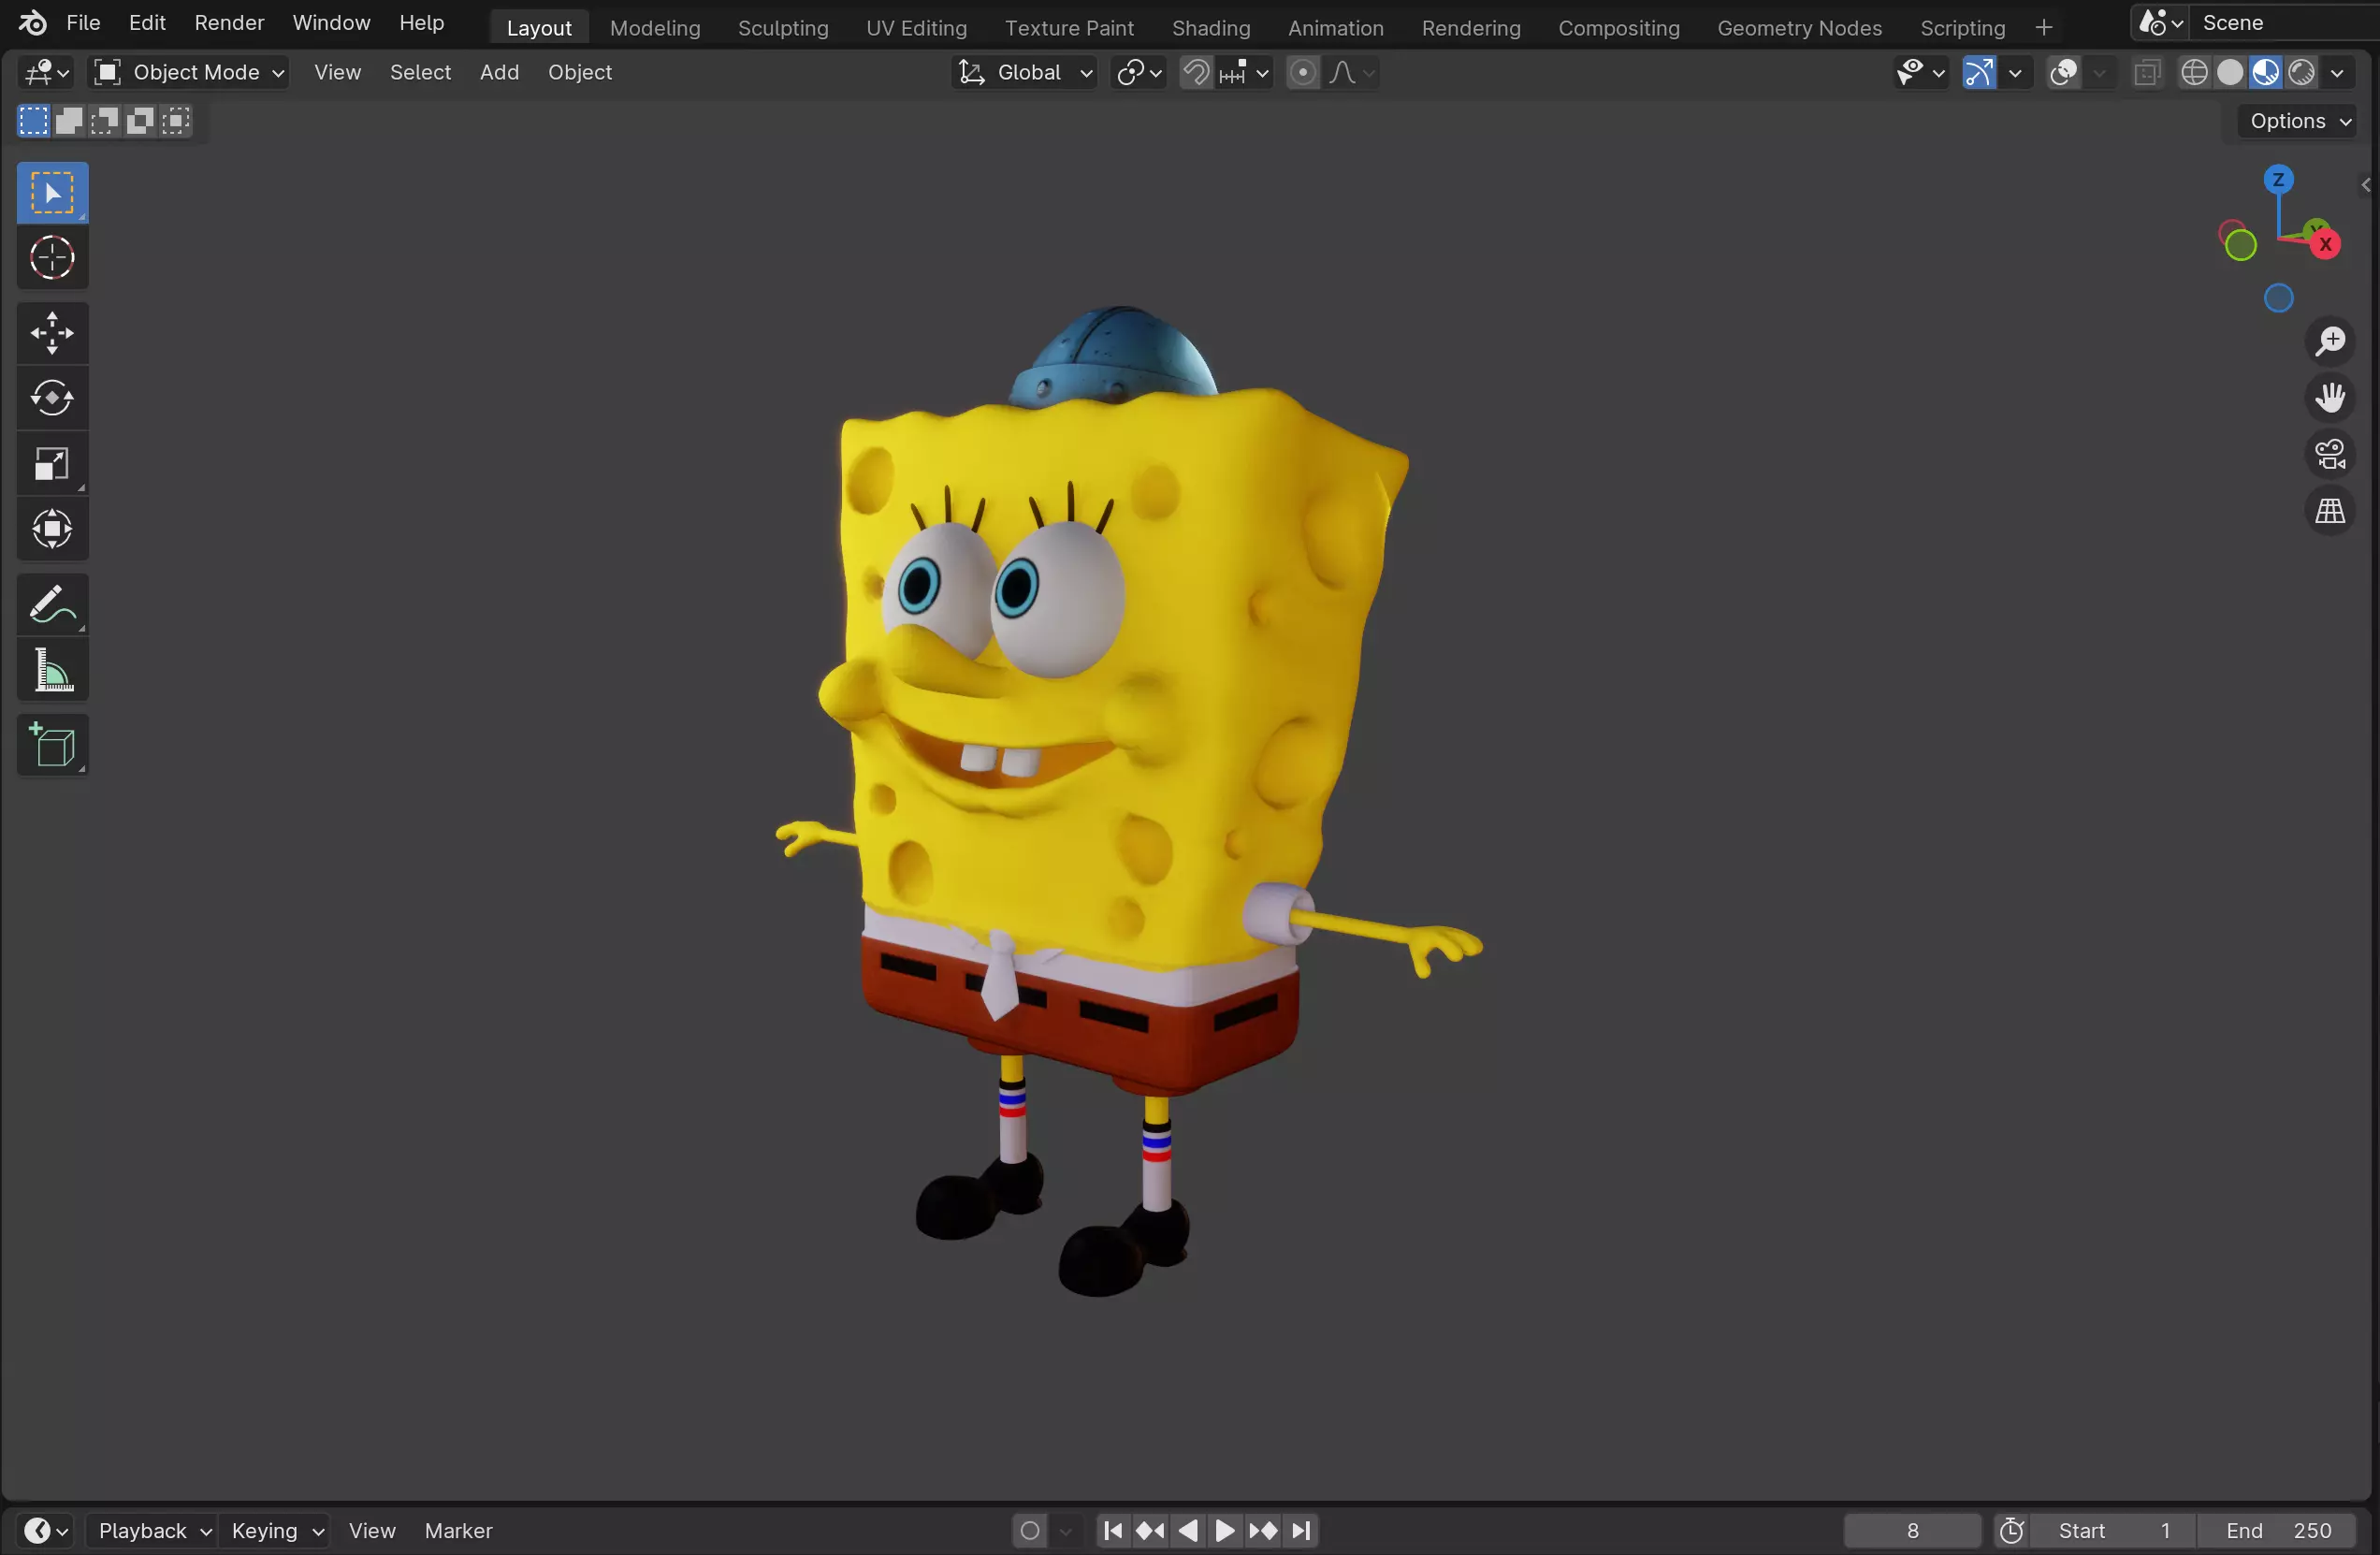
Task: Set selection mode to Intersect
Action: (x=175, y=121)
